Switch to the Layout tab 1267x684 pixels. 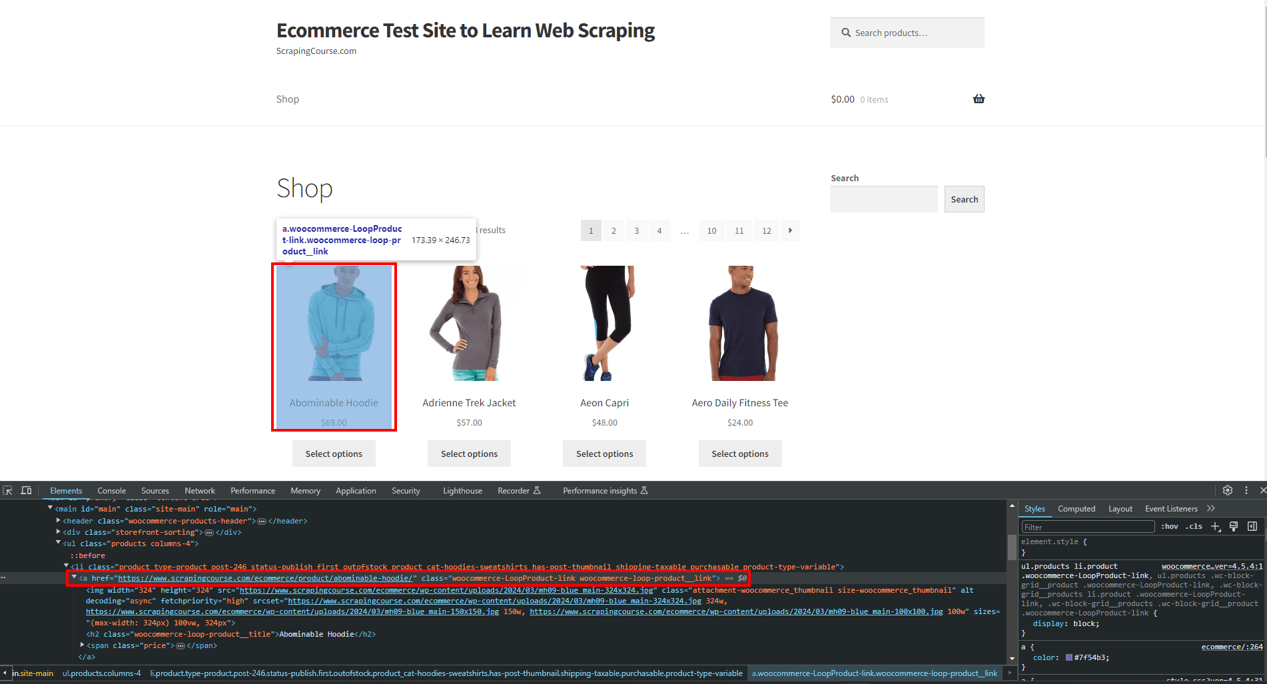point(1120,508)
